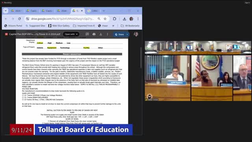The width and height of the screenshot is (252, 142).
Task: Bookmark this tab with the star
Action: click(105, 19)
